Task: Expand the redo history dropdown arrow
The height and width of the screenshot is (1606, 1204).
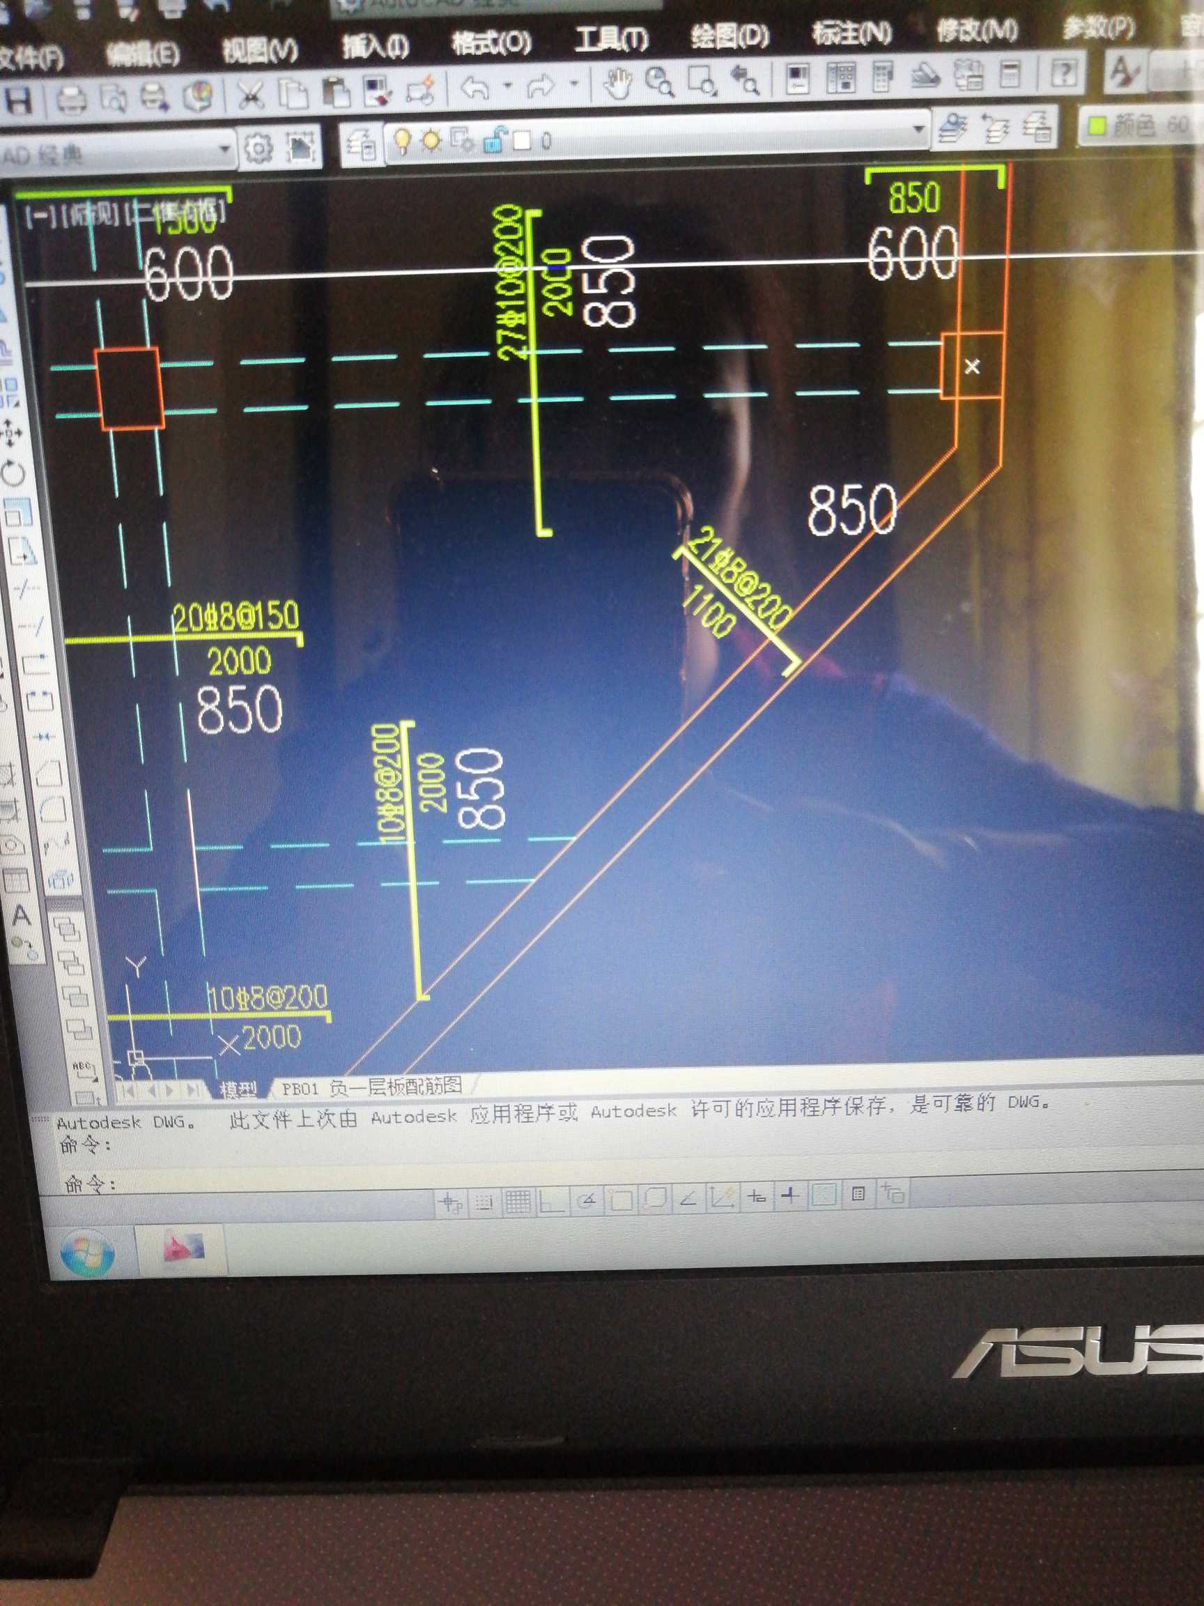Action: [x=574, y=84]
